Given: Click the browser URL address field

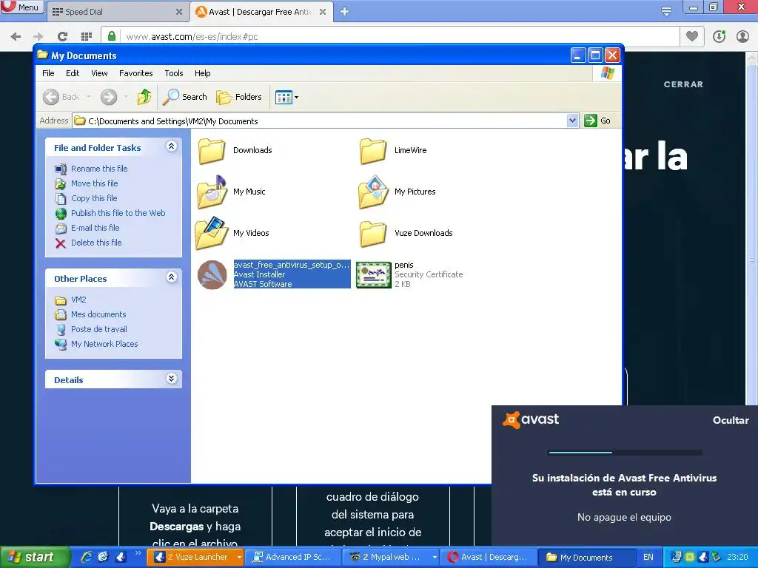Looking at the screenshot, I should 400,37.
